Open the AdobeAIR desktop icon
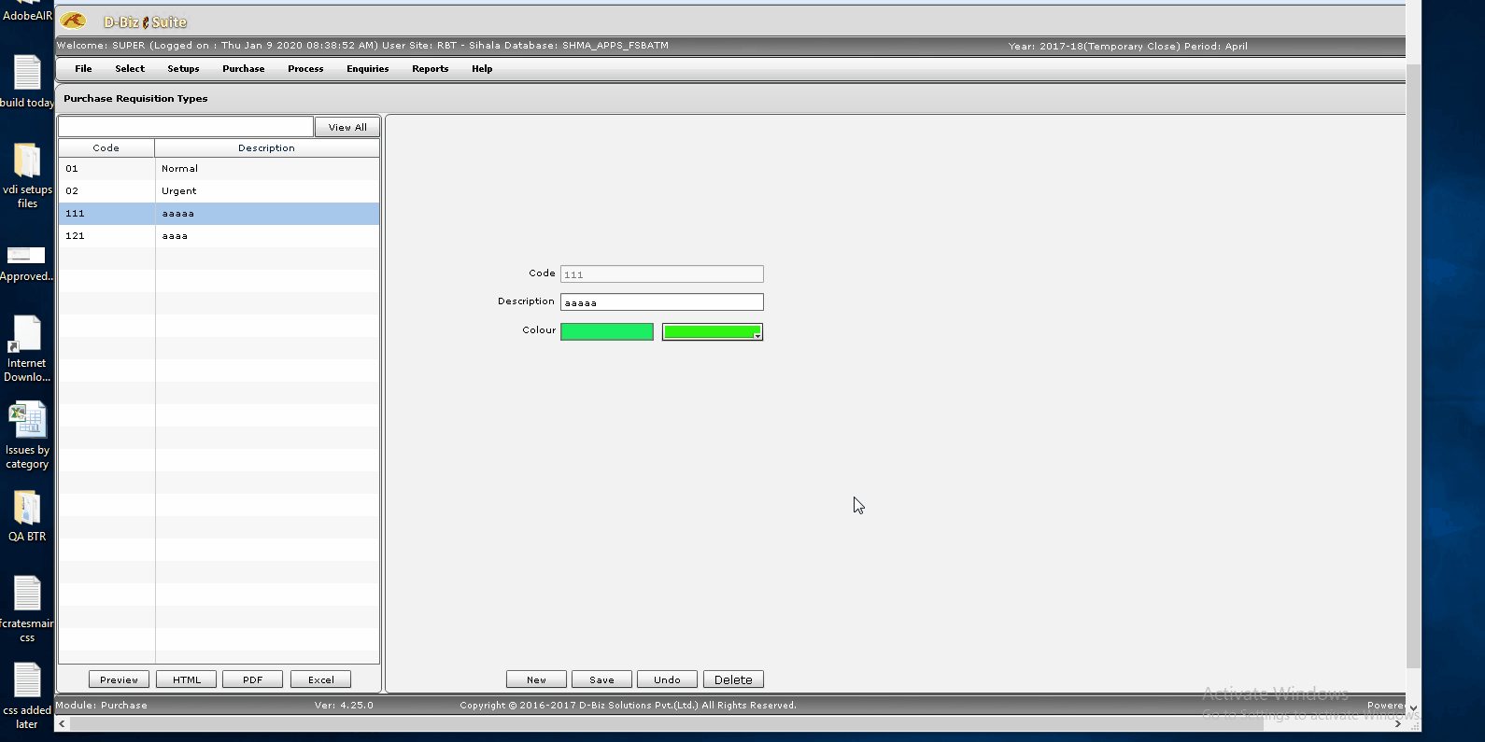Viewport: 1485px width, 742px height. pos(27,11)
